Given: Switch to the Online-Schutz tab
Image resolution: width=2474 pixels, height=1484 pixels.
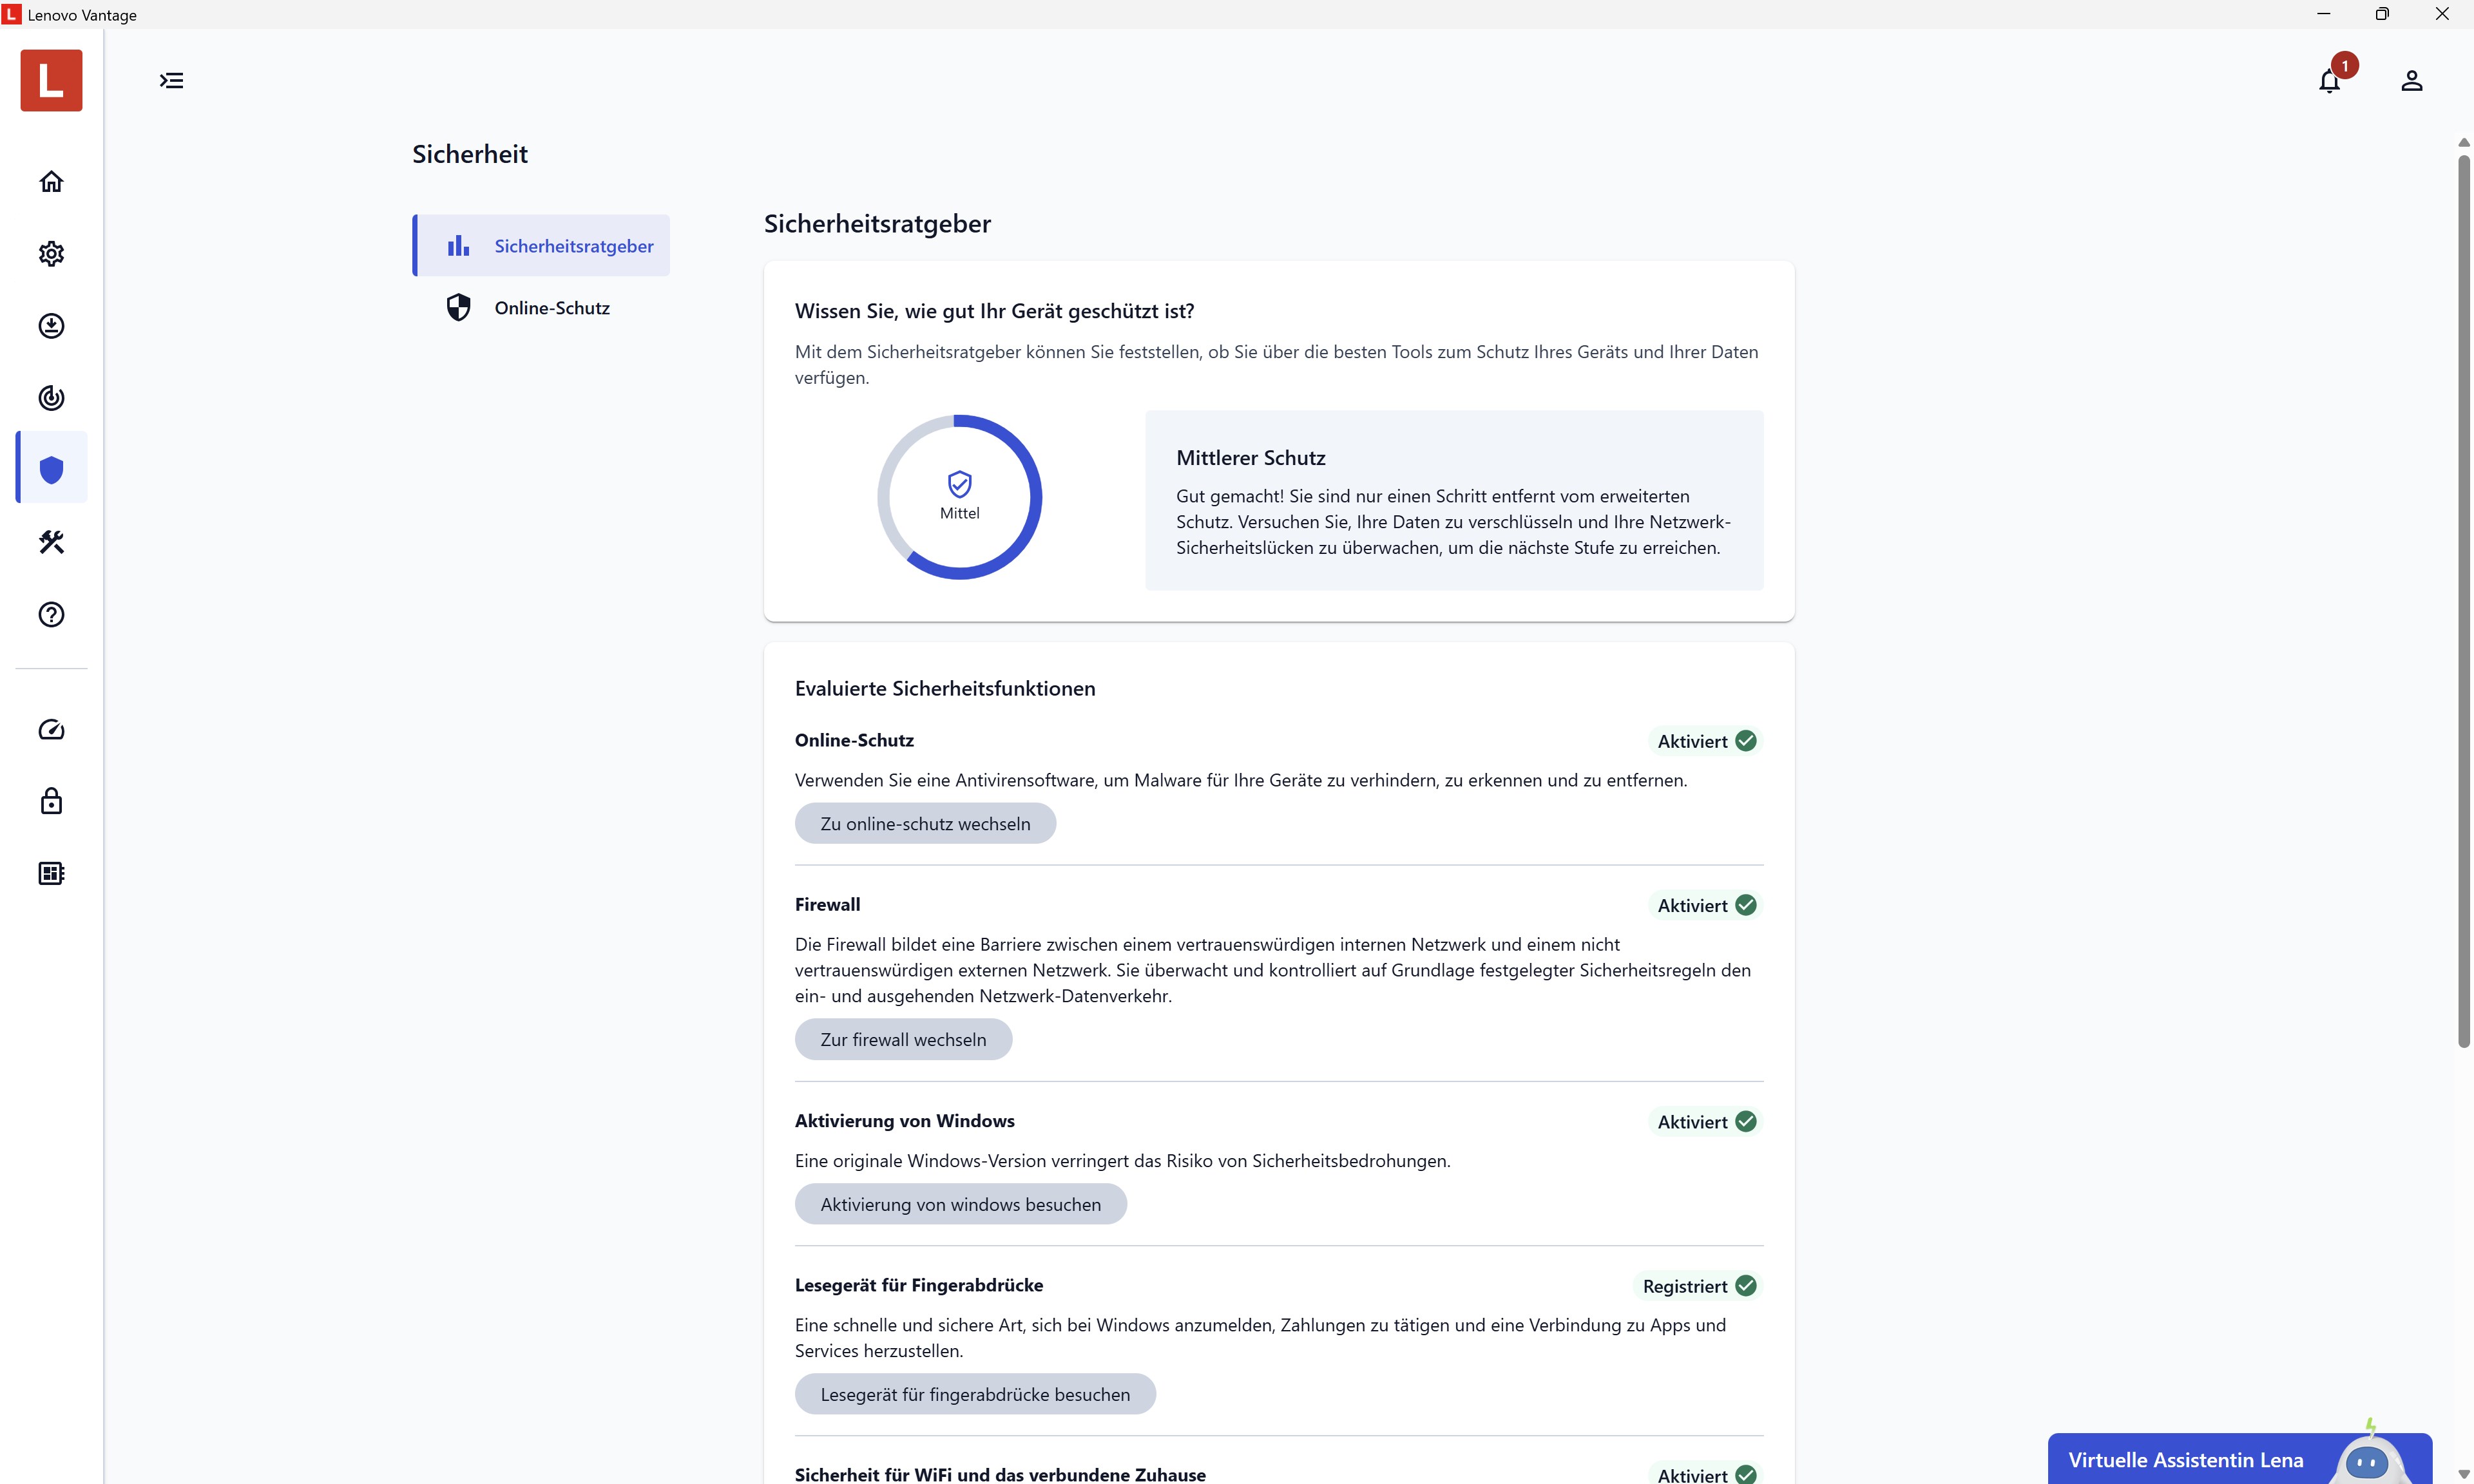Looking at the screenshot, I should (x=541, y=308).
